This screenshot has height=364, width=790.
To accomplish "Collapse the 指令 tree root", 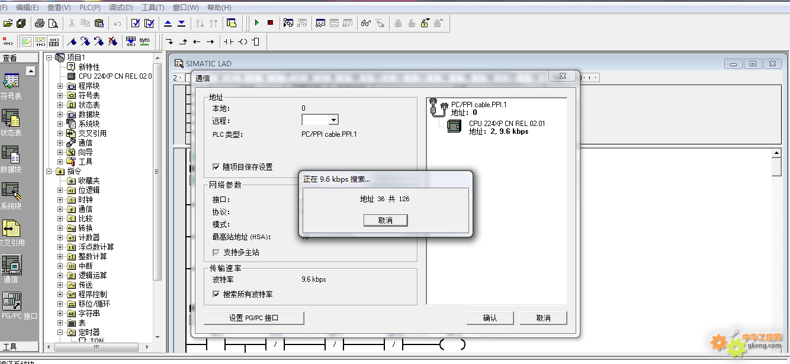I will [x=49, y=171].
